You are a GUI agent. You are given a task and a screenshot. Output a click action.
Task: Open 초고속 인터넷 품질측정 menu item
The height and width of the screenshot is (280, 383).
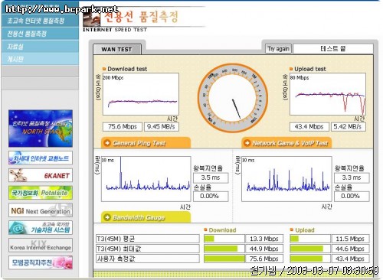pyautogui.click(x=40, y=21)
